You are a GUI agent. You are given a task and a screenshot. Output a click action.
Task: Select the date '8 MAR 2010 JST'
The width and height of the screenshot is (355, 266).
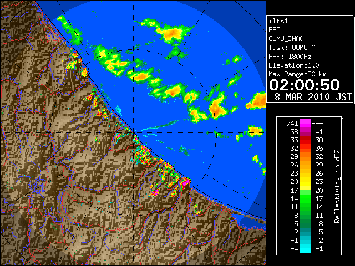point(313,97)
